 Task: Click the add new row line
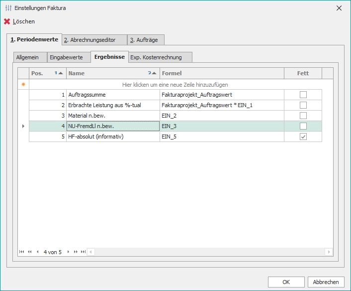tap(175, 85)
